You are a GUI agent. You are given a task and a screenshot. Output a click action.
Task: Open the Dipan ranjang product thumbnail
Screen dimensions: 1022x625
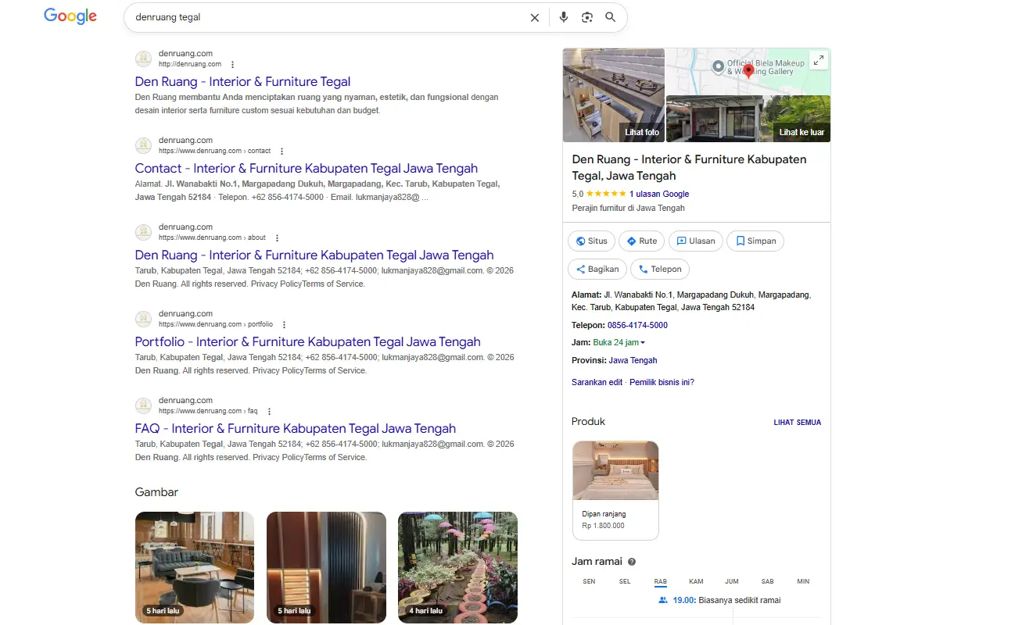(615, 470)
